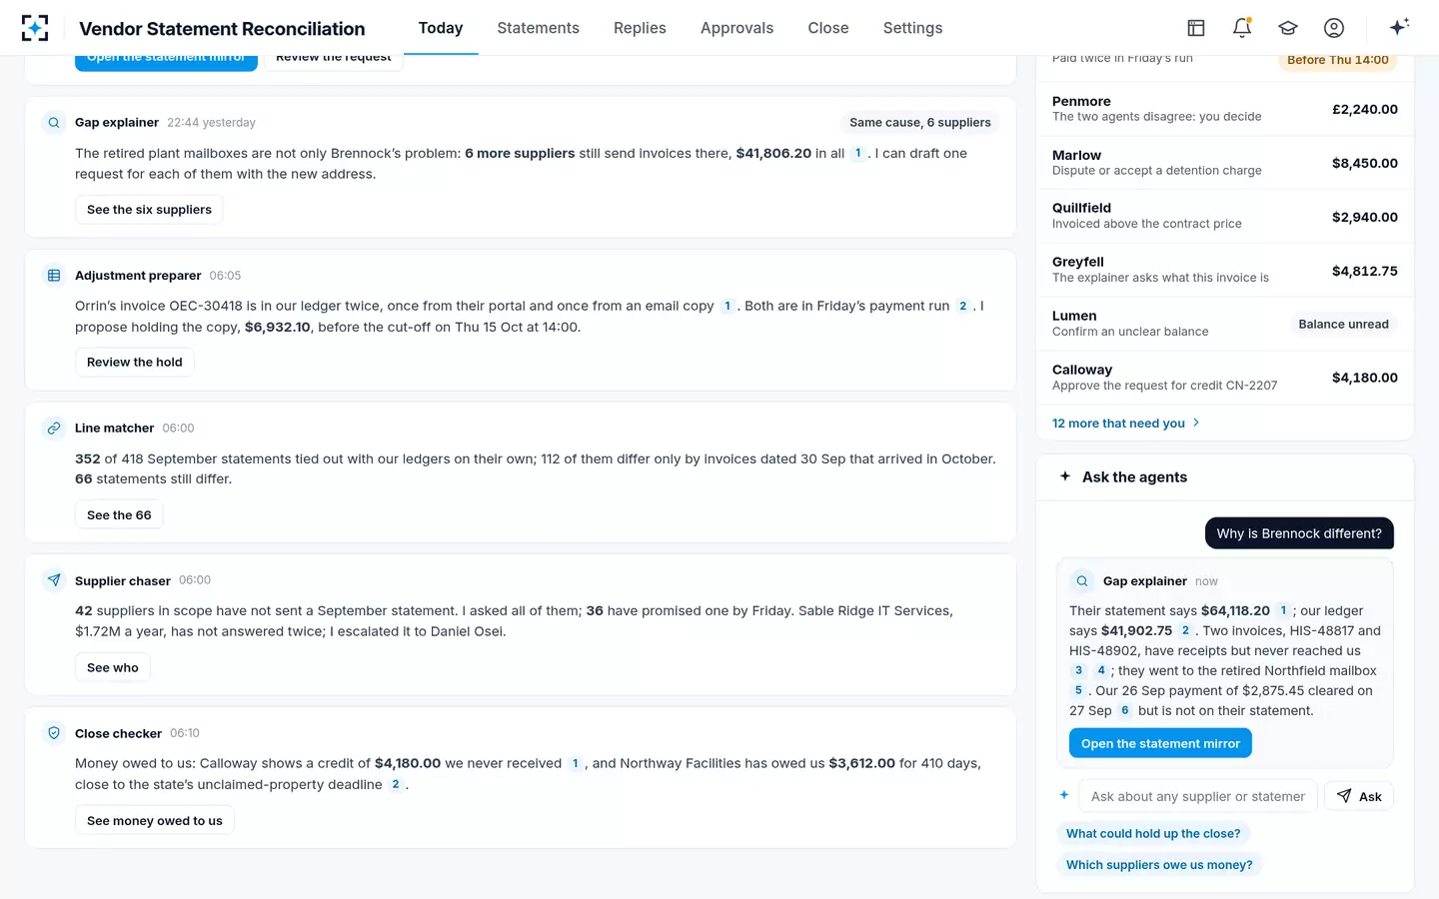1439x899 pixels.
Task: Open the statement mirror from the chat reply
Action: (x=1160, y=743)
